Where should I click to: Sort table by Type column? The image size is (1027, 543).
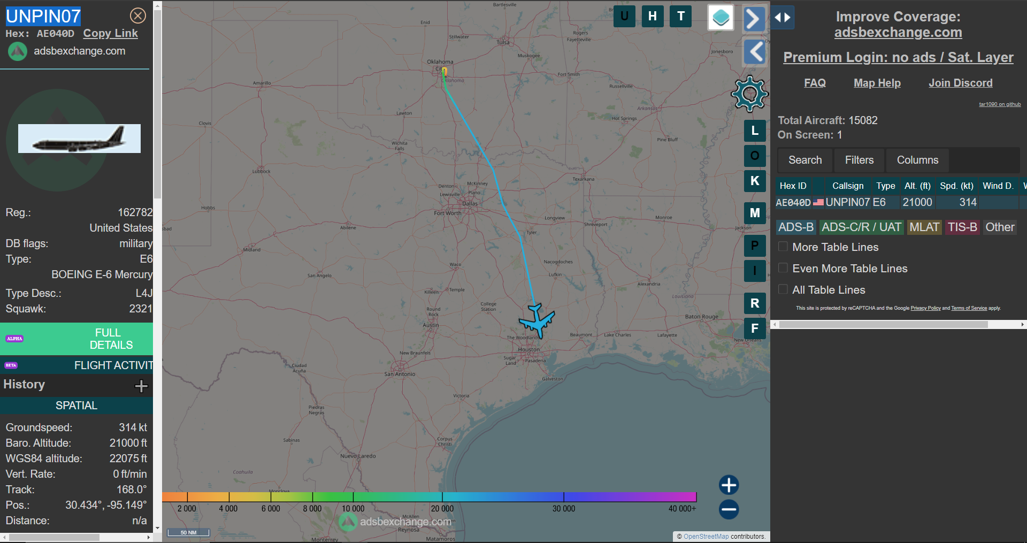click(x=885, y=186)
